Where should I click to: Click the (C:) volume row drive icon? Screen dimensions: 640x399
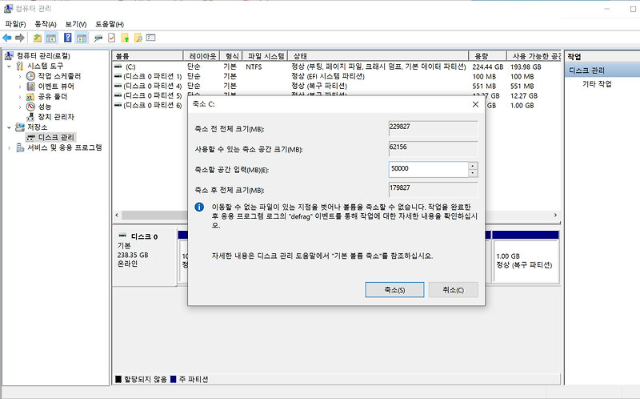[118, 66]
